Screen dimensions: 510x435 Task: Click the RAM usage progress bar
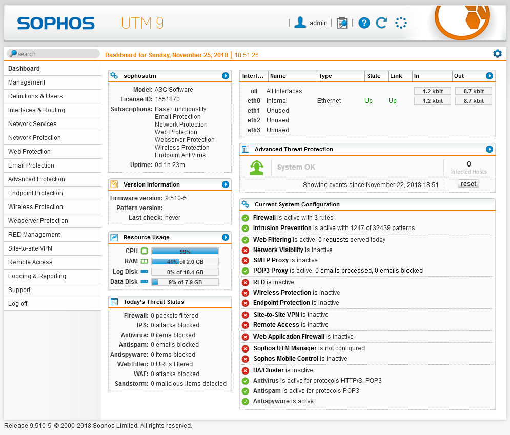(185, 262)
